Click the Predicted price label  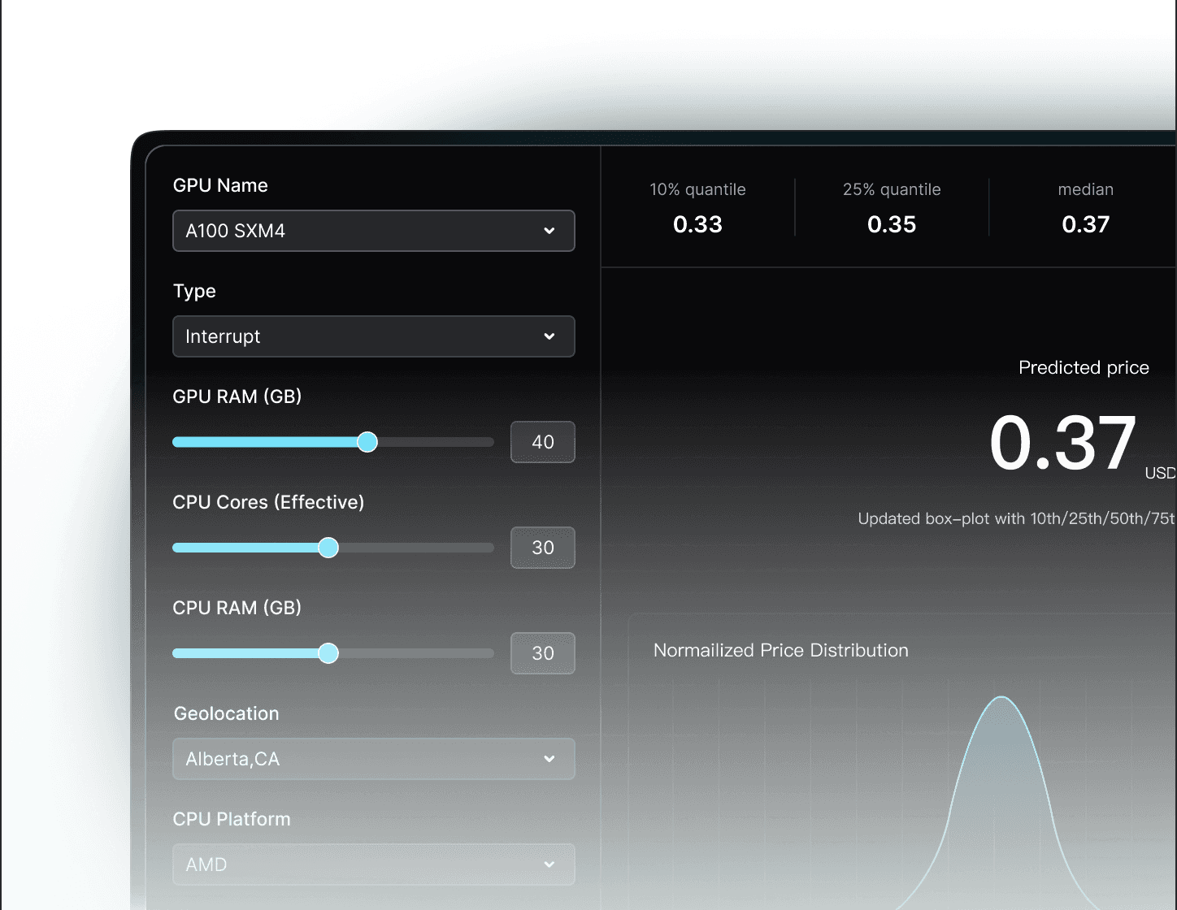pyautogui.click(x=1084, y=368)
